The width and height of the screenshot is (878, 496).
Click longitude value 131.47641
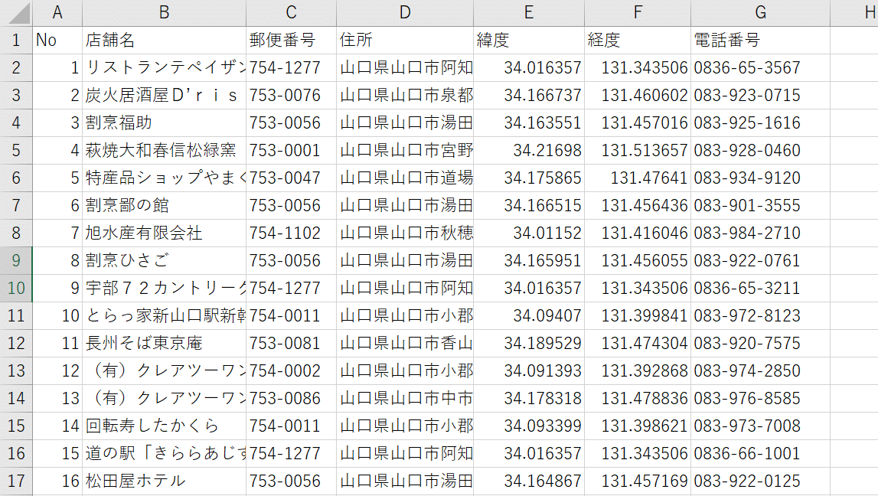tap(637, 178)
